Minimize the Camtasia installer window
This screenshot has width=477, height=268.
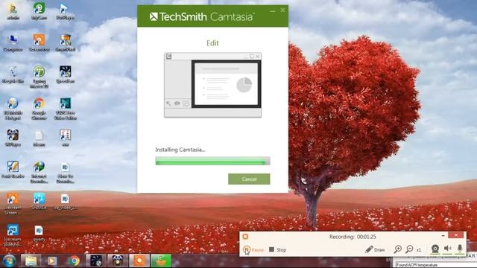[272, 10]
